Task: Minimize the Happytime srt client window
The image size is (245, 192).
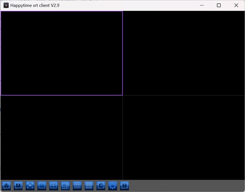Action: [x=202, y=5]
